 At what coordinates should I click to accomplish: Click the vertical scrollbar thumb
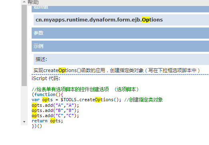click(x=24, y=45)
